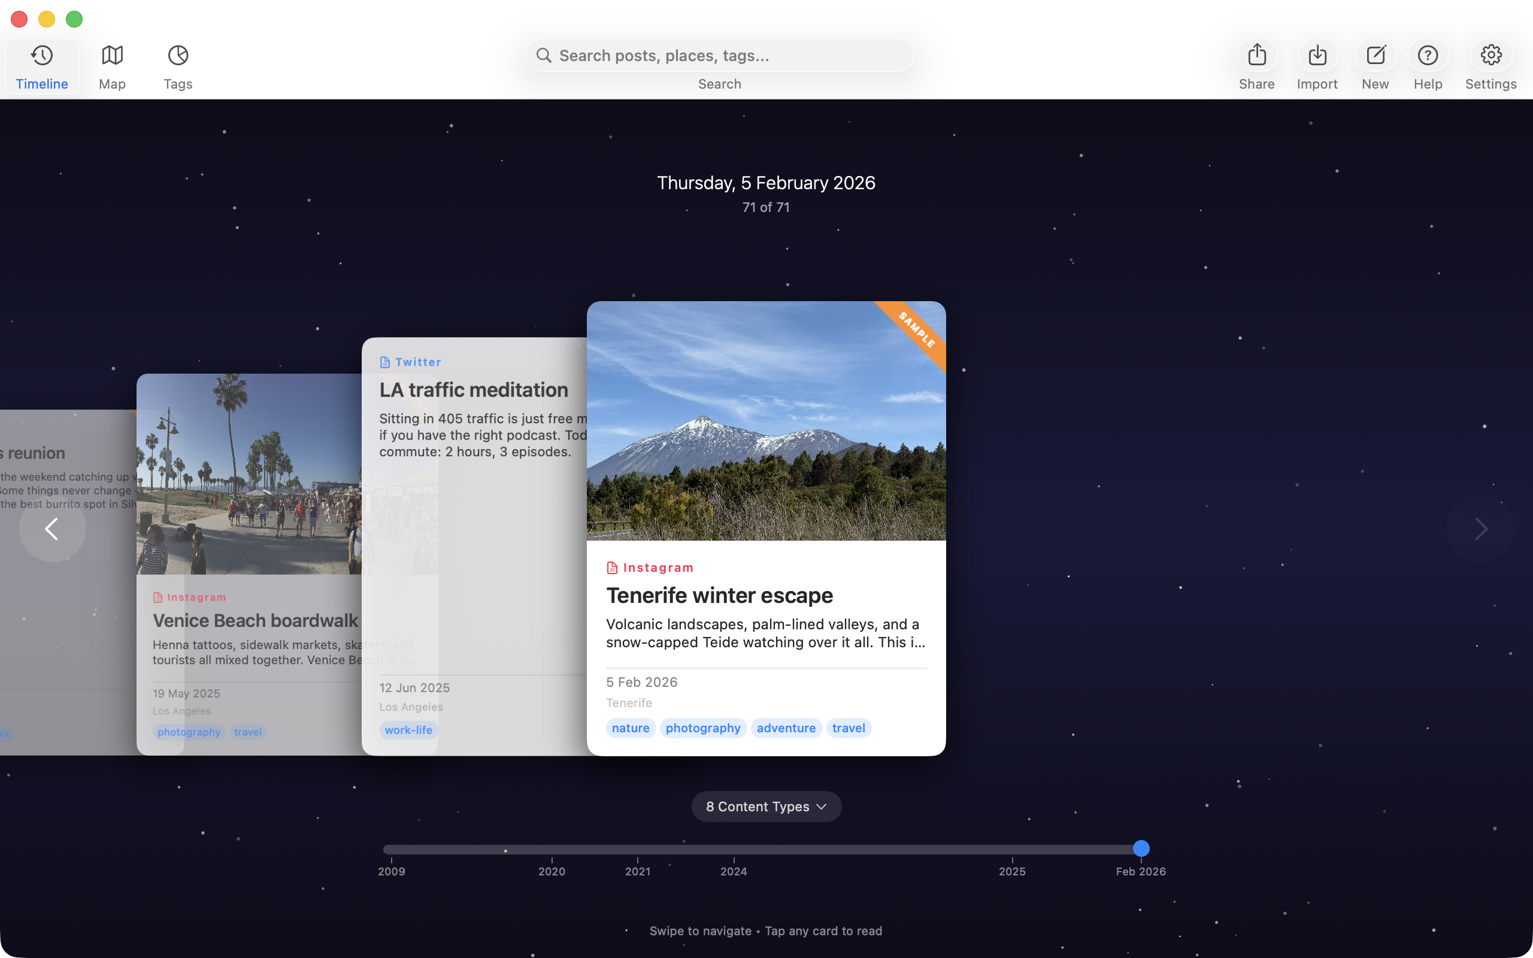Click the Share icon
Screen dimensions: 1533x958
point(1257,56)
